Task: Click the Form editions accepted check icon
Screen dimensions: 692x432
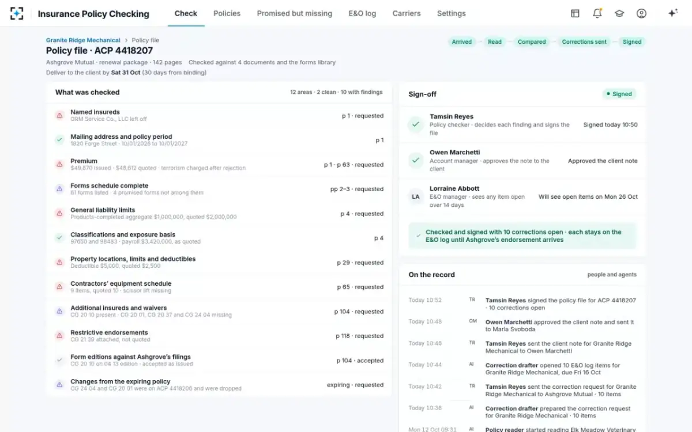Action: 59,360
